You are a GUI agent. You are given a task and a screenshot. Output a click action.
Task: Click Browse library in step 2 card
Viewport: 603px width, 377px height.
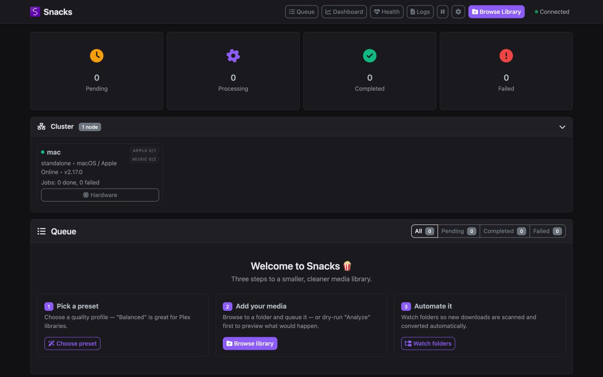(250, 343)
